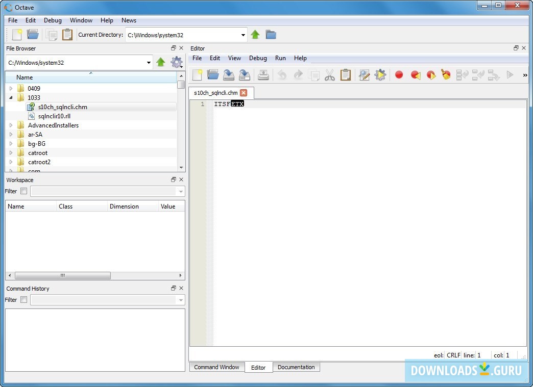Save the file with the editor save icon
Viewport: 533px width, 387px height.
[x=228, y=75]
